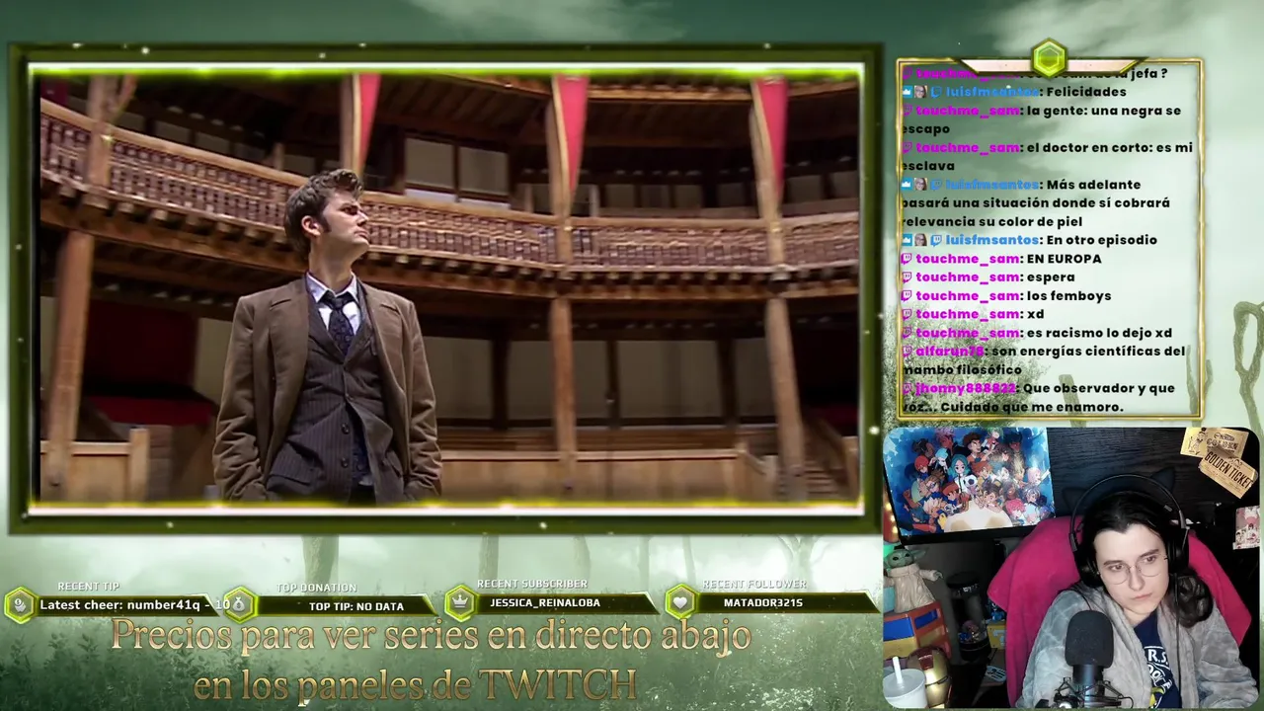Click the crown badge on En otro episodio
The height and width of the screenshot is (711, 1264).
(x=908, y=240)
